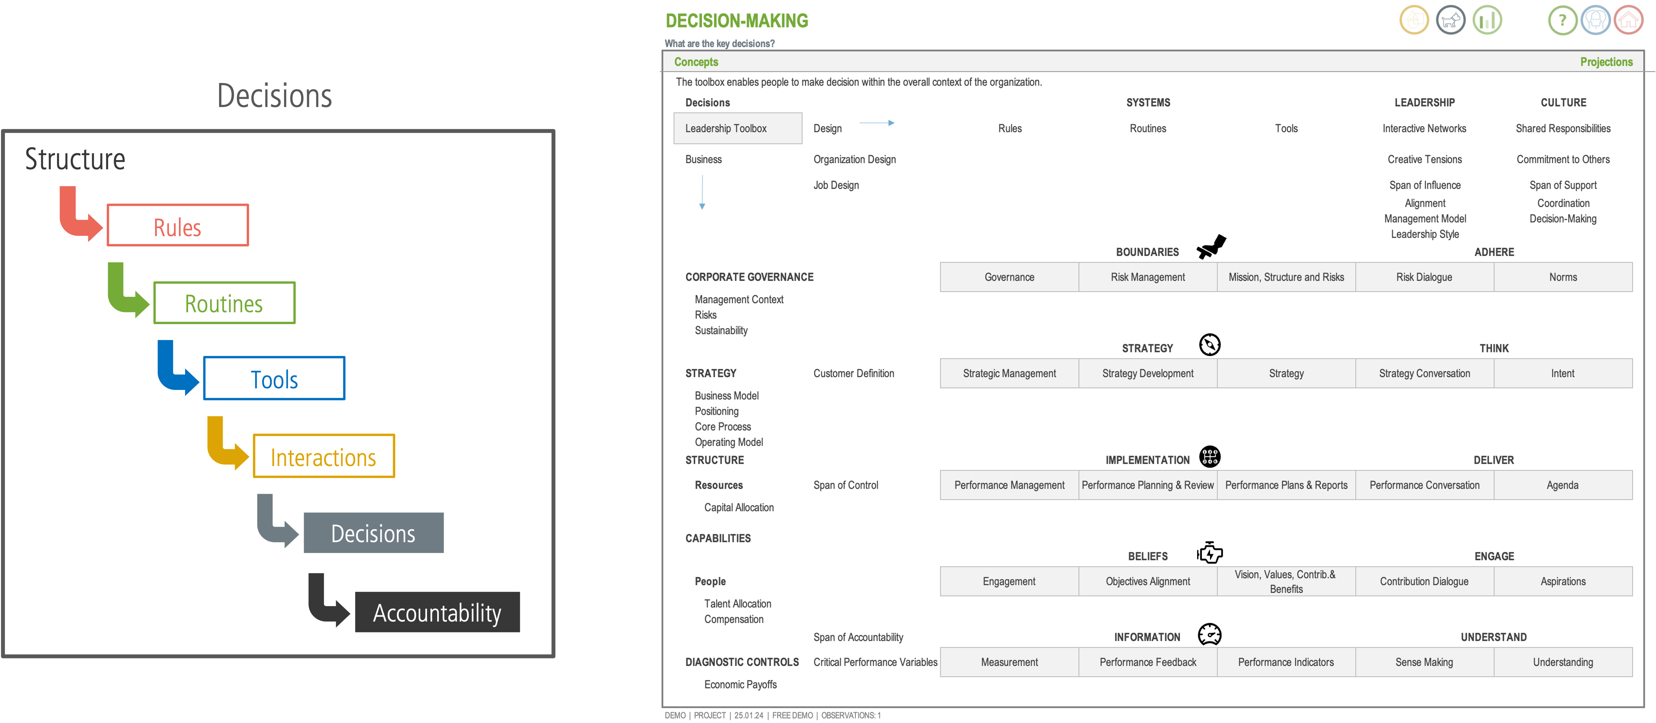Click Shared Responsibilities under Culture
This screenshot has height=723, width=1656.
(x=1563, y=128)
